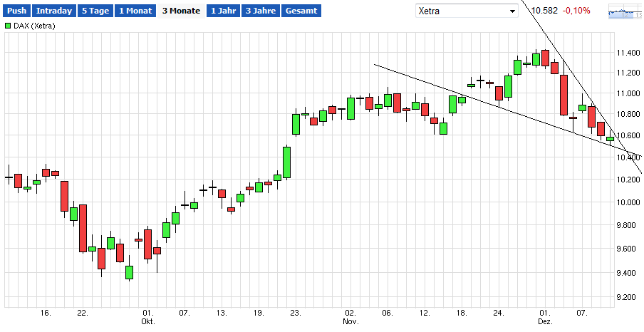Select the 5 Tage timeframe
The width and height of the screenshot is (644, 332).
(x=95, y=11)
